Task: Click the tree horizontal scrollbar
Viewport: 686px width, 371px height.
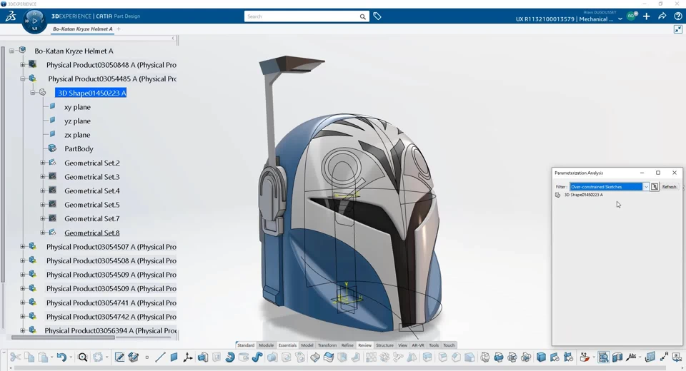Action: 63,337
